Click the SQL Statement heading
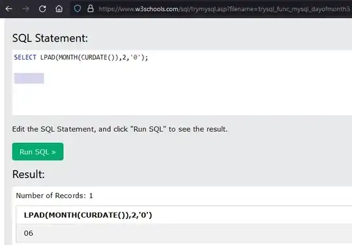 tap(50, 38)
